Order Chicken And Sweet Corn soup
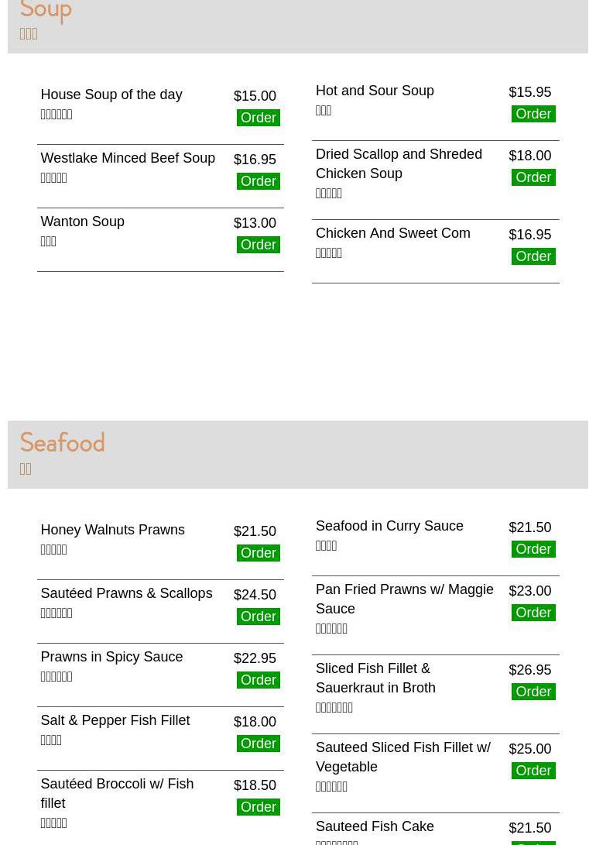Image resolution: width=596 pixels, height=845 pixels. point(533,256)
